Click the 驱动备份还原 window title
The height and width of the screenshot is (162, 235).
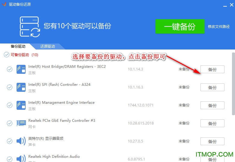coord(20,4)
